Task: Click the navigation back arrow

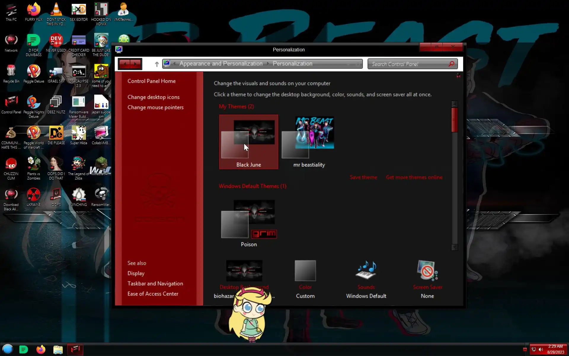Action: point(125,64)
